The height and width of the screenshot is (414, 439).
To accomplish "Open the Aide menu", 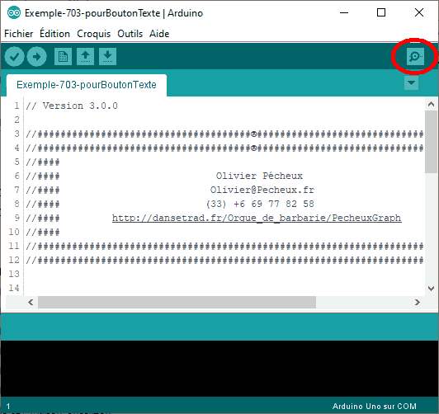I will tap(159, 34).
